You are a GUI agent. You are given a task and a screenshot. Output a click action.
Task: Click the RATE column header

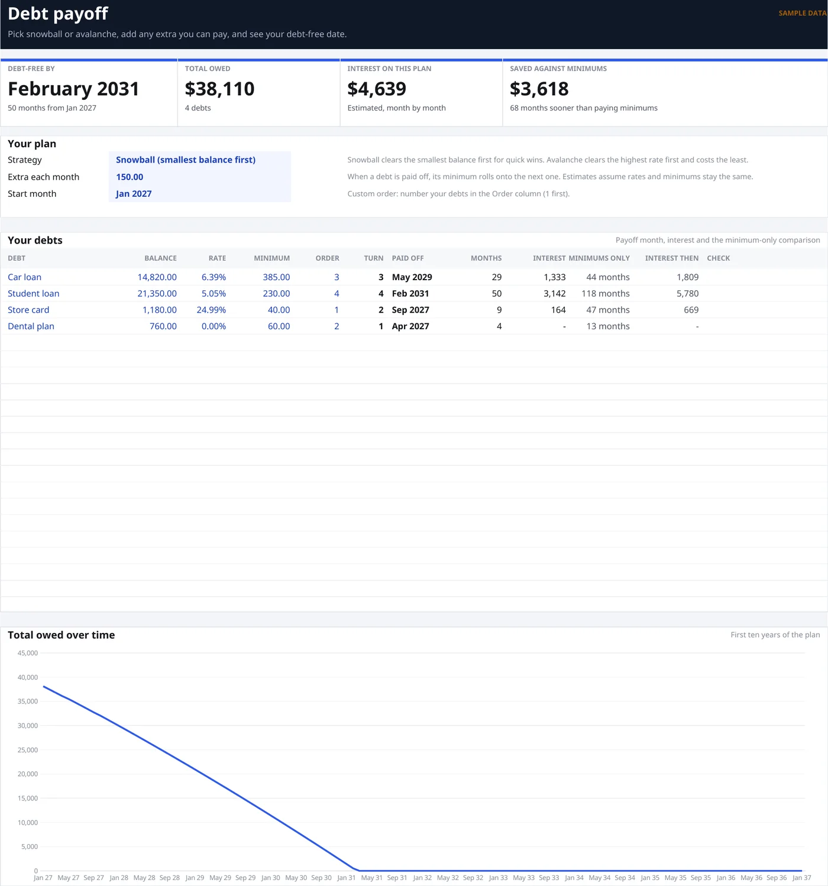point(217,258)
